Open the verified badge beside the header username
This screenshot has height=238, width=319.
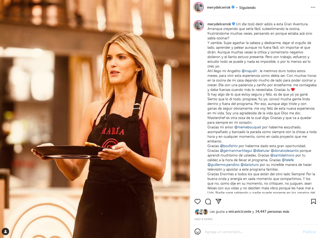(233, 7)
